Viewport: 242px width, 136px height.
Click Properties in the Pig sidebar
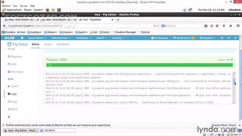(x=15, y=56)
